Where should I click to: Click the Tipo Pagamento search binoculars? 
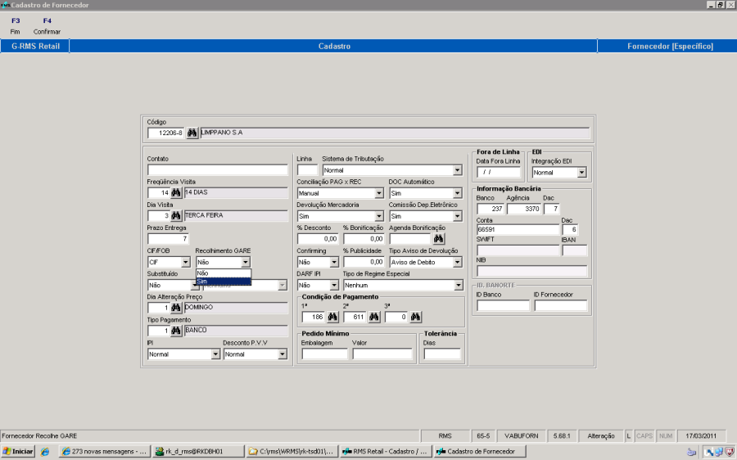[x=176, y=331]
